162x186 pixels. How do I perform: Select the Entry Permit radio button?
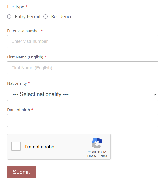click(9, 17)
